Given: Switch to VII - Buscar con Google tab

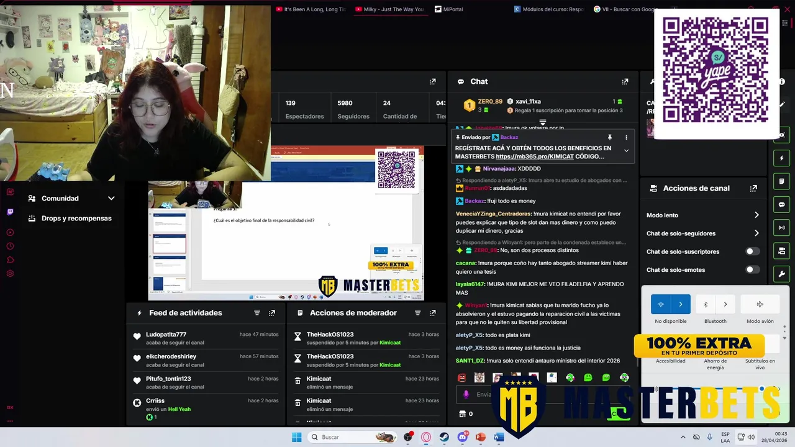Looking at the screenshot, I should (624, 9).
